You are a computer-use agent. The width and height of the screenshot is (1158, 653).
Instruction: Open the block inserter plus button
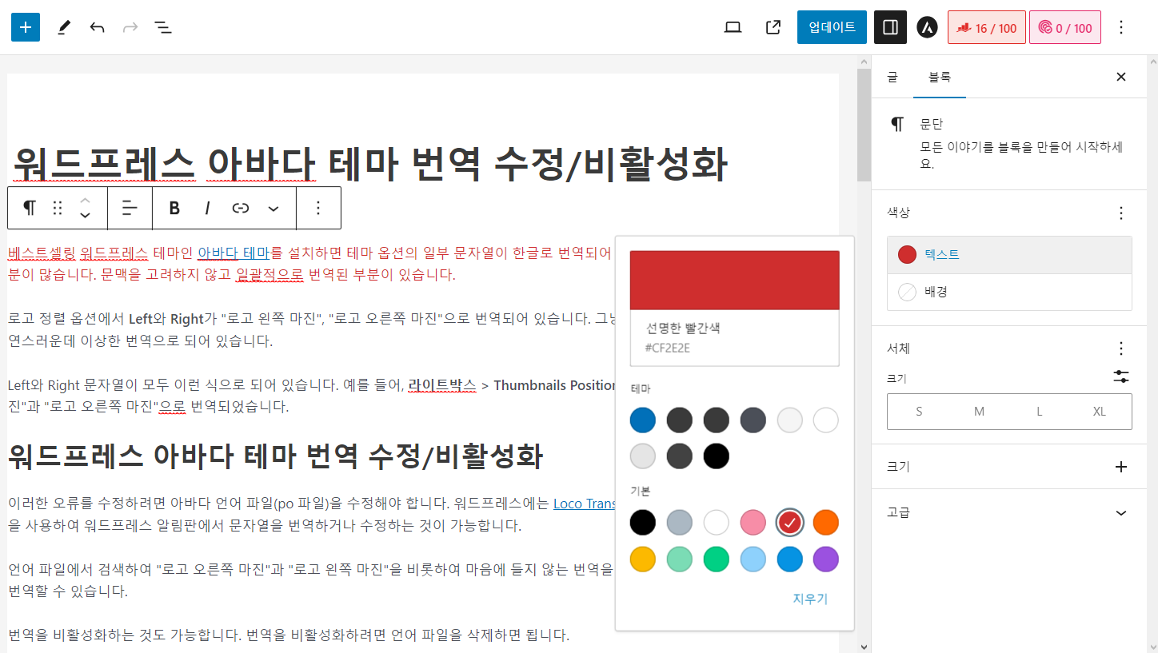coord(26,27)
